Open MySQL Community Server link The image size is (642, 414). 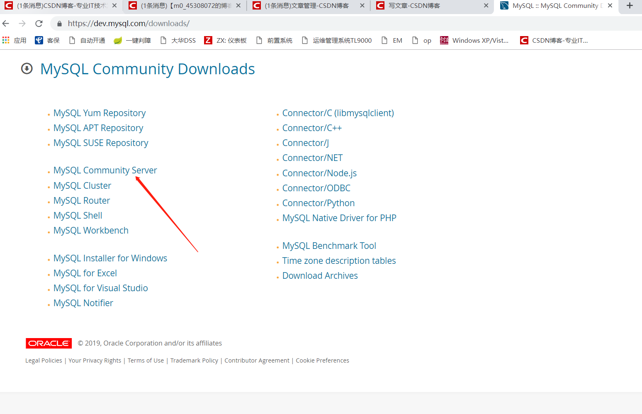coord(105,170)
